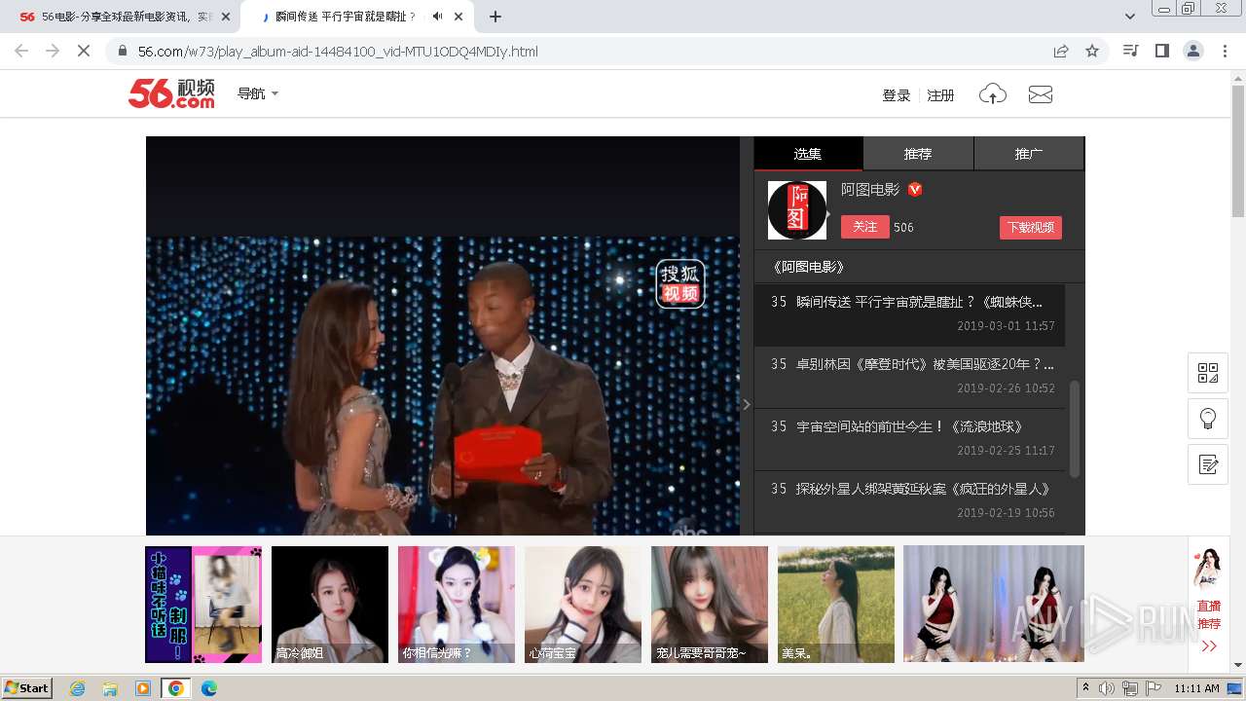The image size is (1246, 701).
Task: Click the 注册 register link
Action: 940,95
